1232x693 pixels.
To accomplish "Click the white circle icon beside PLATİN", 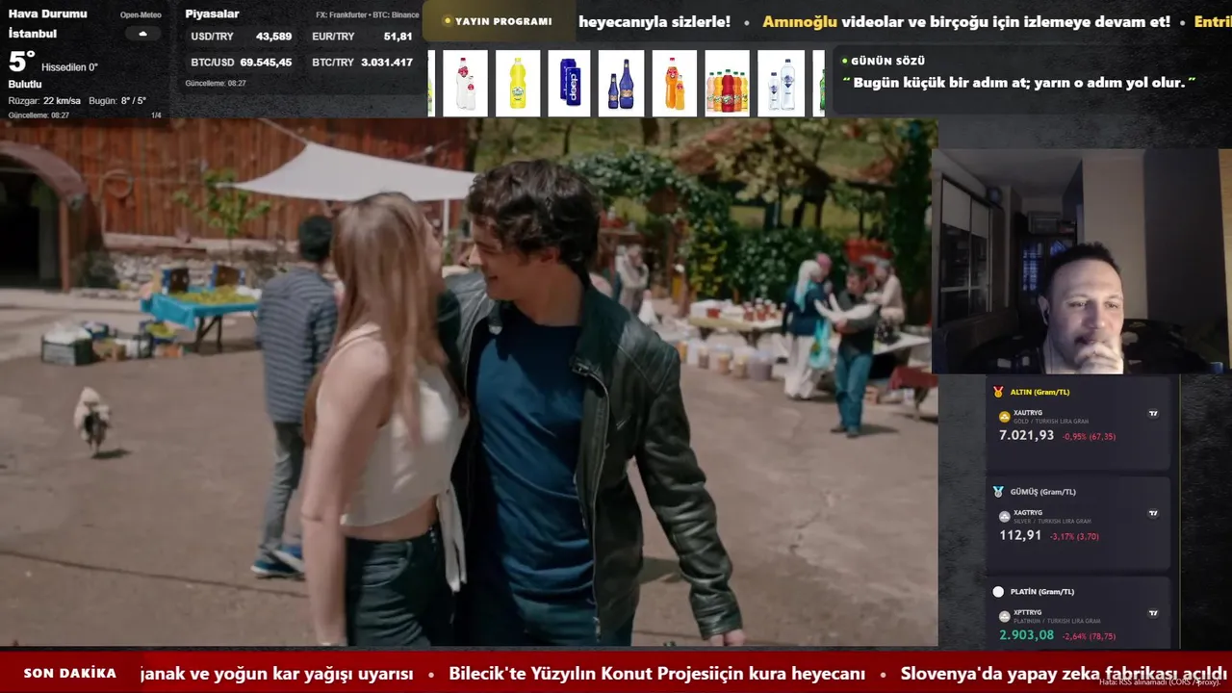I will point(998,592).
